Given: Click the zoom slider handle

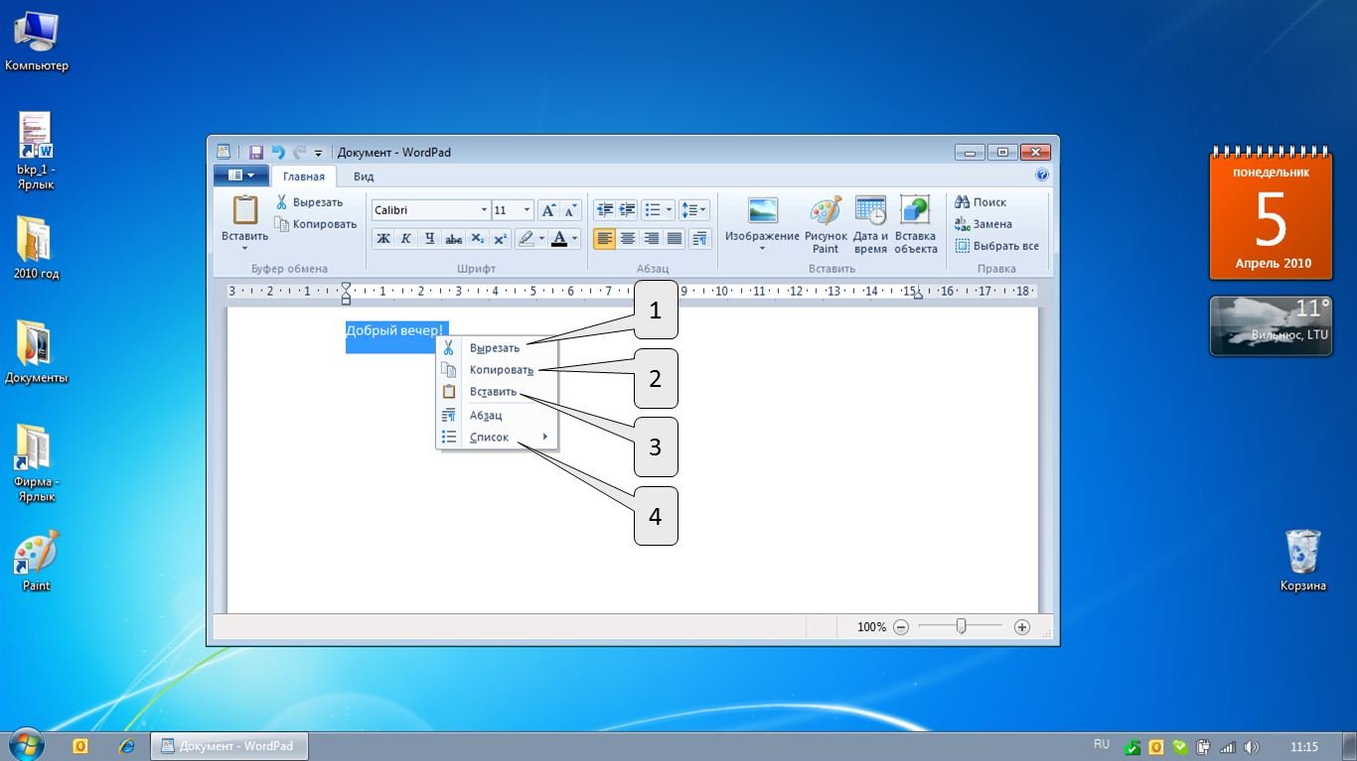Looking at the screenshot, I should [961, 627].
